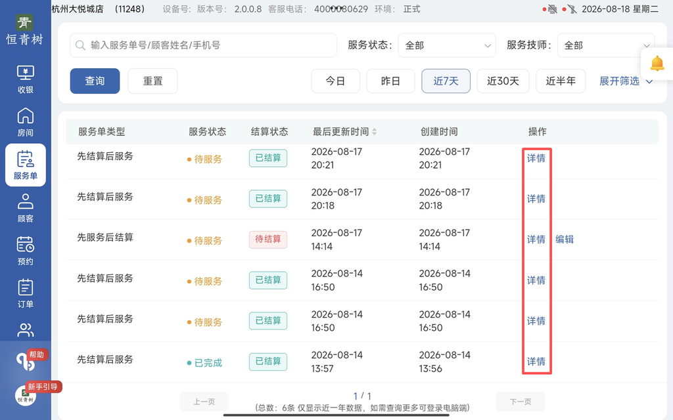Click the scanner disconnected status icon
673x420 pixels.
pyautogui.click(x=572, y=9)
